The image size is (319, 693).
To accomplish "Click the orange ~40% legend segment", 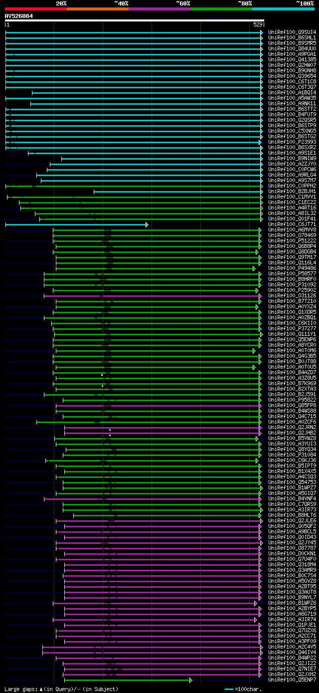I will (98, 8).
